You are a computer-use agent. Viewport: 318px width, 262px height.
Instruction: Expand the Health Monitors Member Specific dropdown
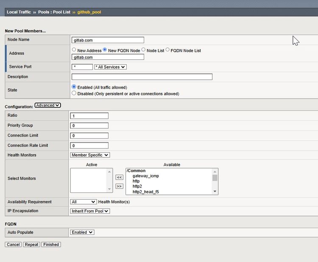tap(90, 155)
